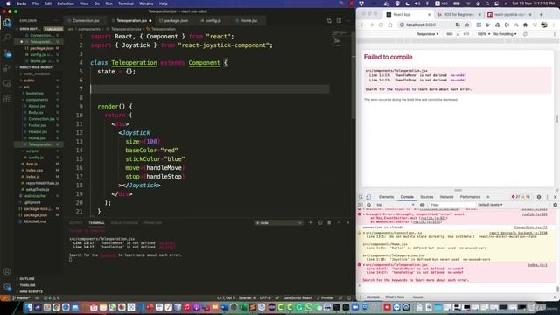Open a new Chrome tab
Viewport: 560px width, 315px height.
pos(541,14)
